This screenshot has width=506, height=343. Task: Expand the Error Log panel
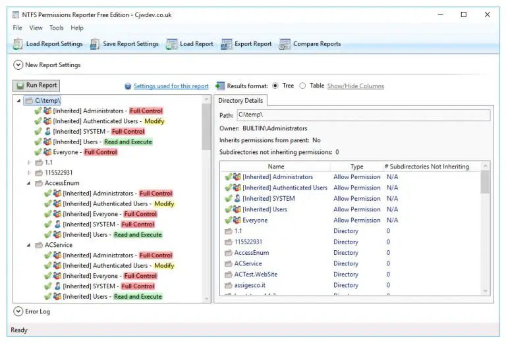tap(18, 311)
